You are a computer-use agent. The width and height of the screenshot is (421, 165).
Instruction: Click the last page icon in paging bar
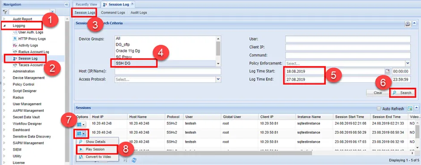[x=125, y=160]
